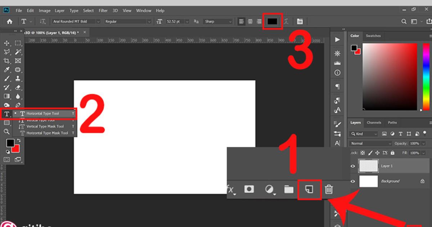Screen dimensions: 432x227
Task: Select the Move tool
Action: [x=6, y=43]
